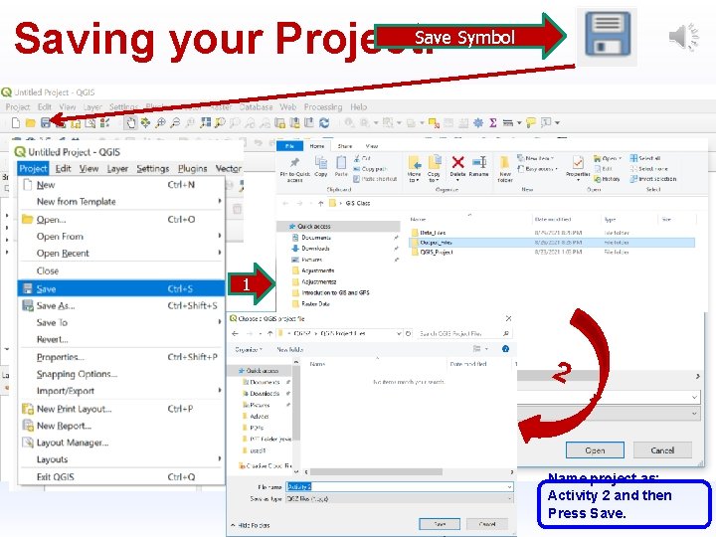Click the Copy icon in Explorer ribbon
This screenshot has height=537, width=716.
[321, 166]
